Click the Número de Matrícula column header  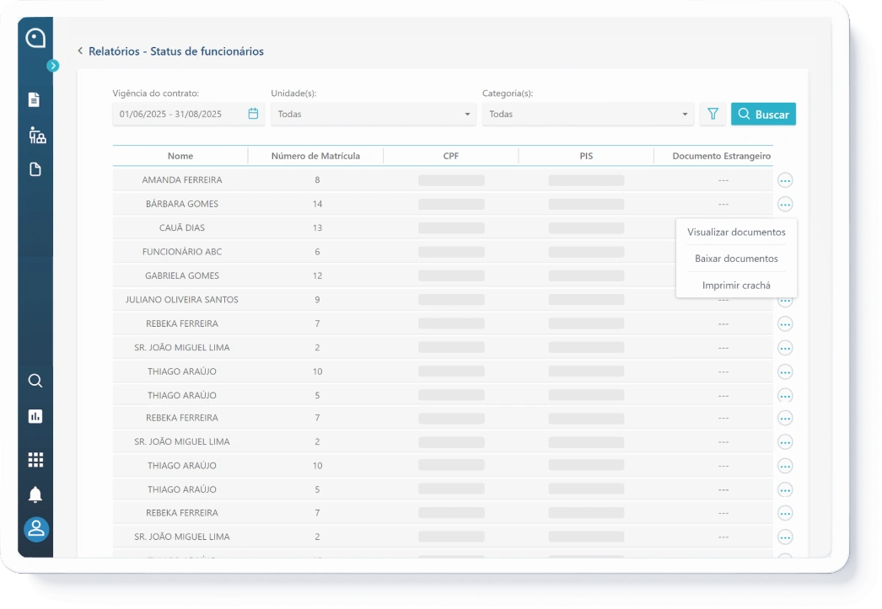[315, 156]
